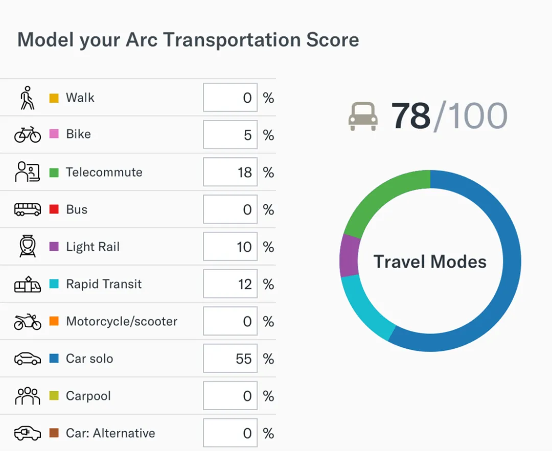Select the Telecommute percentage input
This screenshot has width=552, height=451.
coord(230,172)
